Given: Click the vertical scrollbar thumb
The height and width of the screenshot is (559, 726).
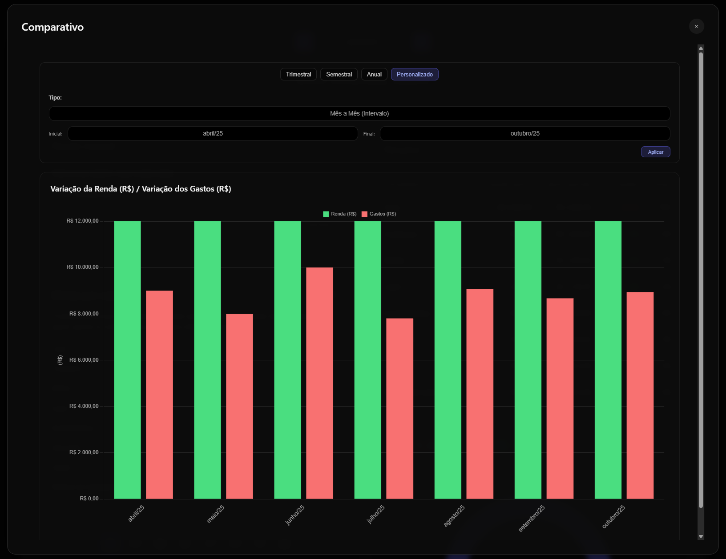Looking at the screenshot, I should [701, 280].
